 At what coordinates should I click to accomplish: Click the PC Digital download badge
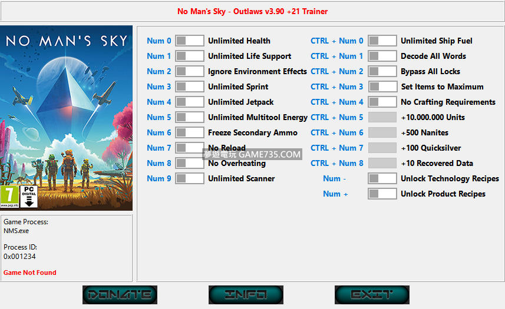tap(29, 197)
